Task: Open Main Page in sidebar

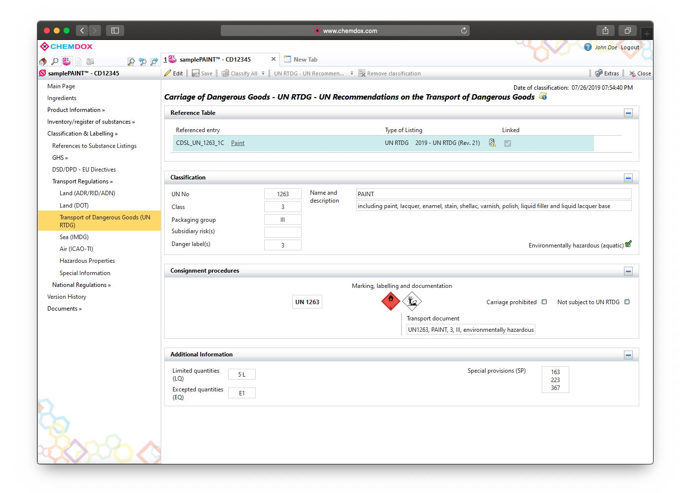Action: tap(61, 86)
